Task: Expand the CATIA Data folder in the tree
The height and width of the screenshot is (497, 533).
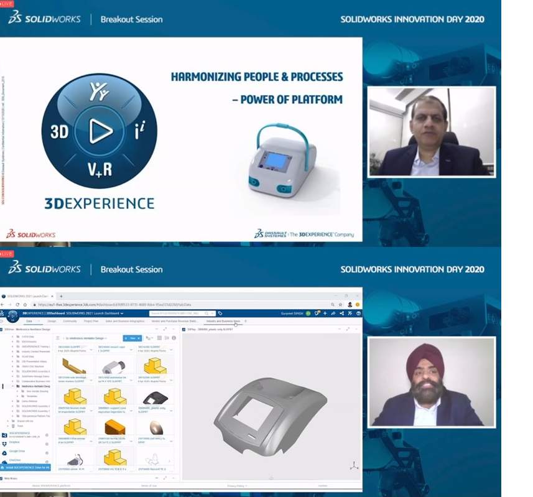Action: tap(12, 337)
